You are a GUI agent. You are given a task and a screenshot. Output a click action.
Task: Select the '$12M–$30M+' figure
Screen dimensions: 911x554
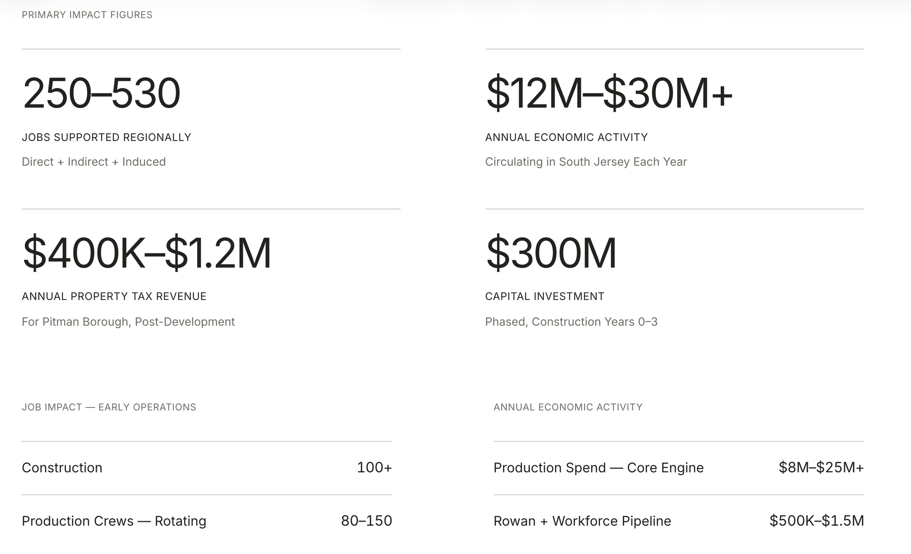(x=609, y=93)
